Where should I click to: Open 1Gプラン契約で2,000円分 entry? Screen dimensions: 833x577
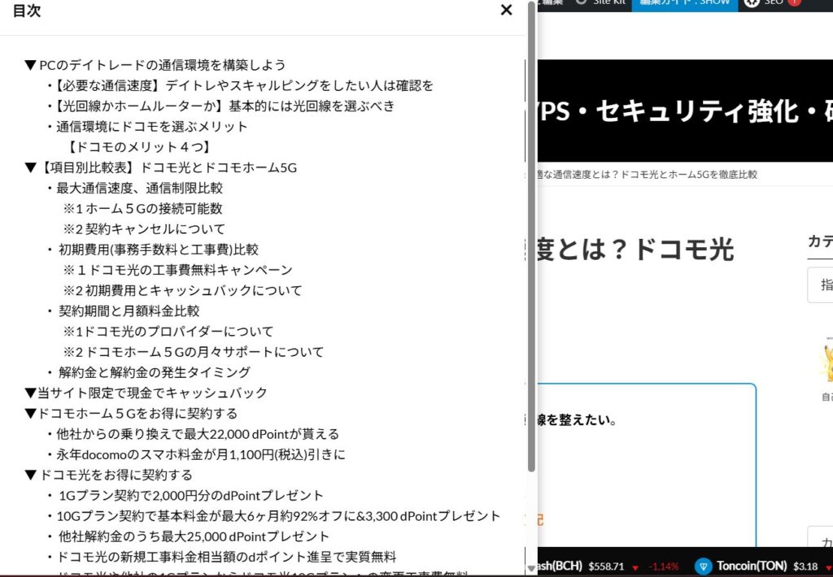(190, 496)
